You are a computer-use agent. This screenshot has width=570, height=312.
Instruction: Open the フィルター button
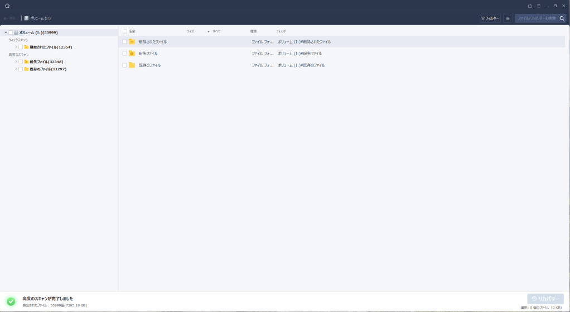coord(490,18)
